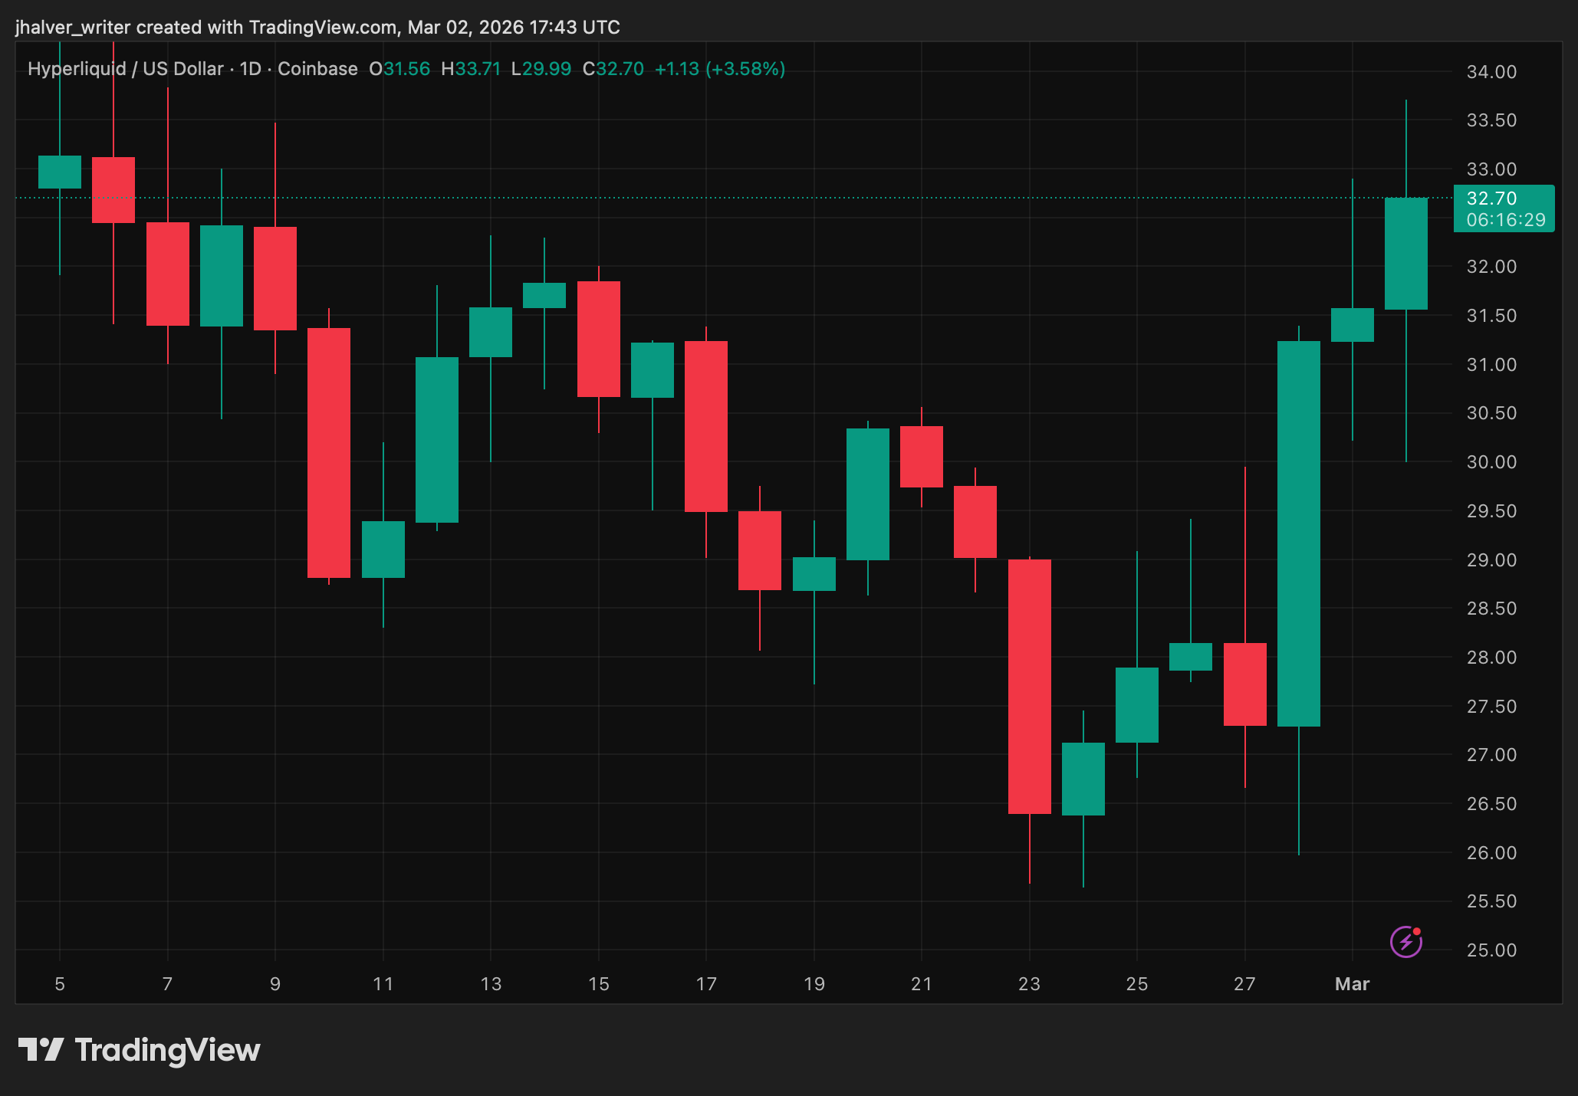The height and width of the screenshot is (1096, 1578).
Task: Click the 11 date label on the time axis
Action: tap(383, 984)
